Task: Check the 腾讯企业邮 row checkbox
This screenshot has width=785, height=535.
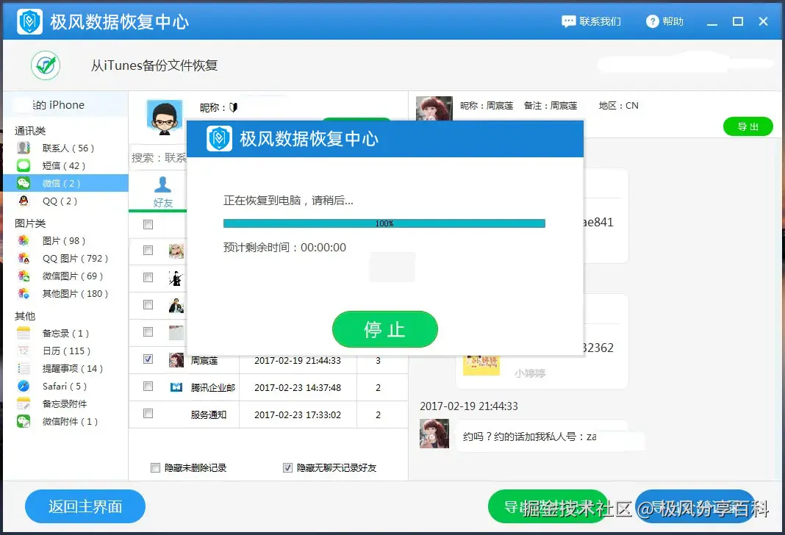Action: point(148,387)
